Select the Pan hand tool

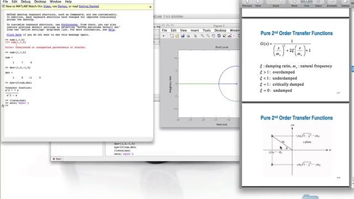point(214,36)
